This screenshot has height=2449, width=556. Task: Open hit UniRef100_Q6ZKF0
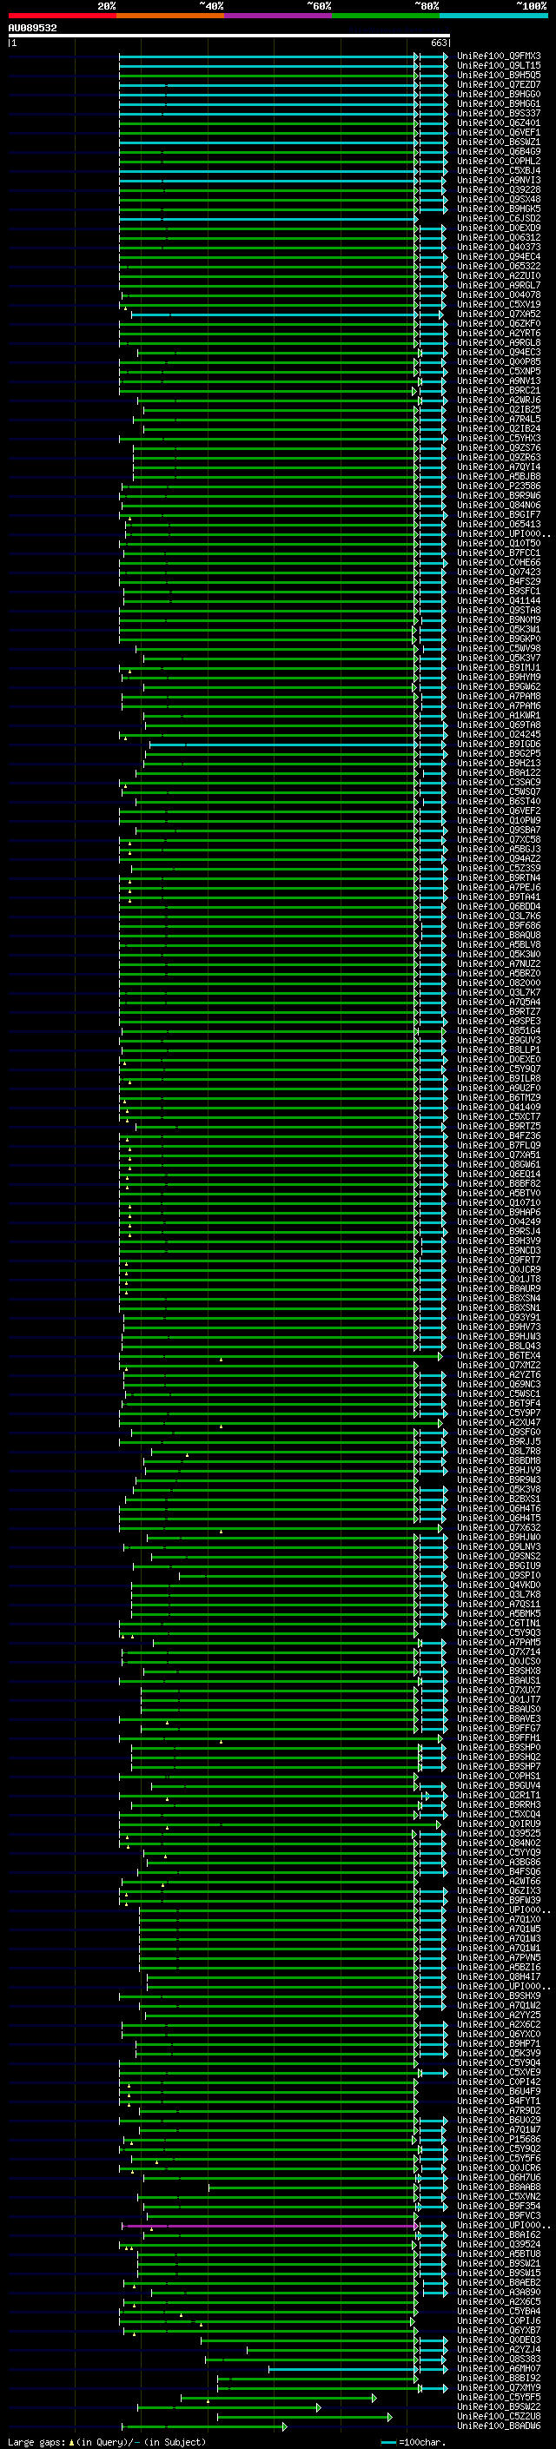pyautogui.click(x=498, y=323)
